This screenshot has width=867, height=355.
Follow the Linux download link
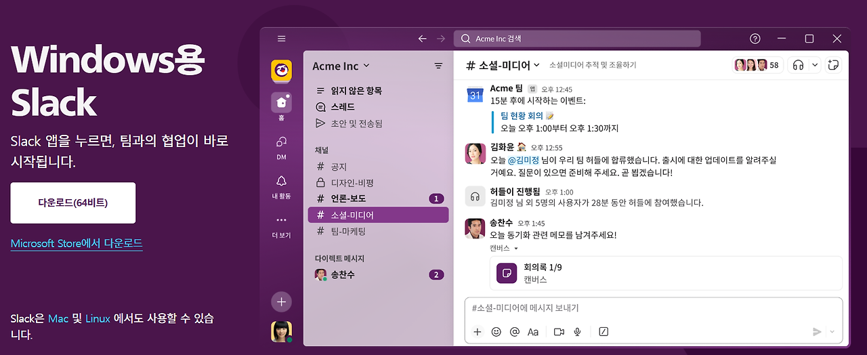(x=98, y=318)
